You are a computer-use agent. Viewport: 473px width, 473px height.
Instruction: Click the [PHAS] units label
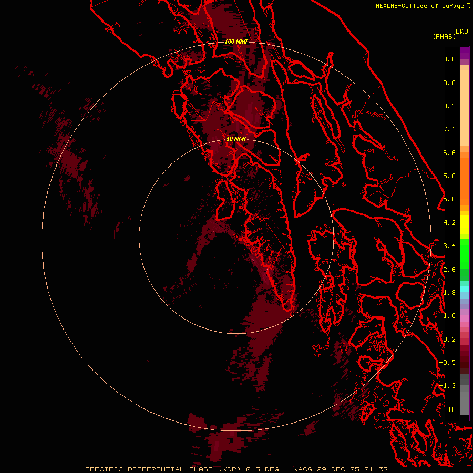tap(444, 36)
